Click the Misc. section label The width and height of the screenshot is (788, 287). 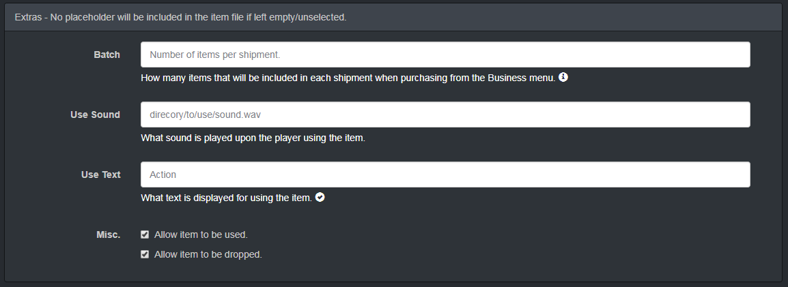[x=108, y=235]
